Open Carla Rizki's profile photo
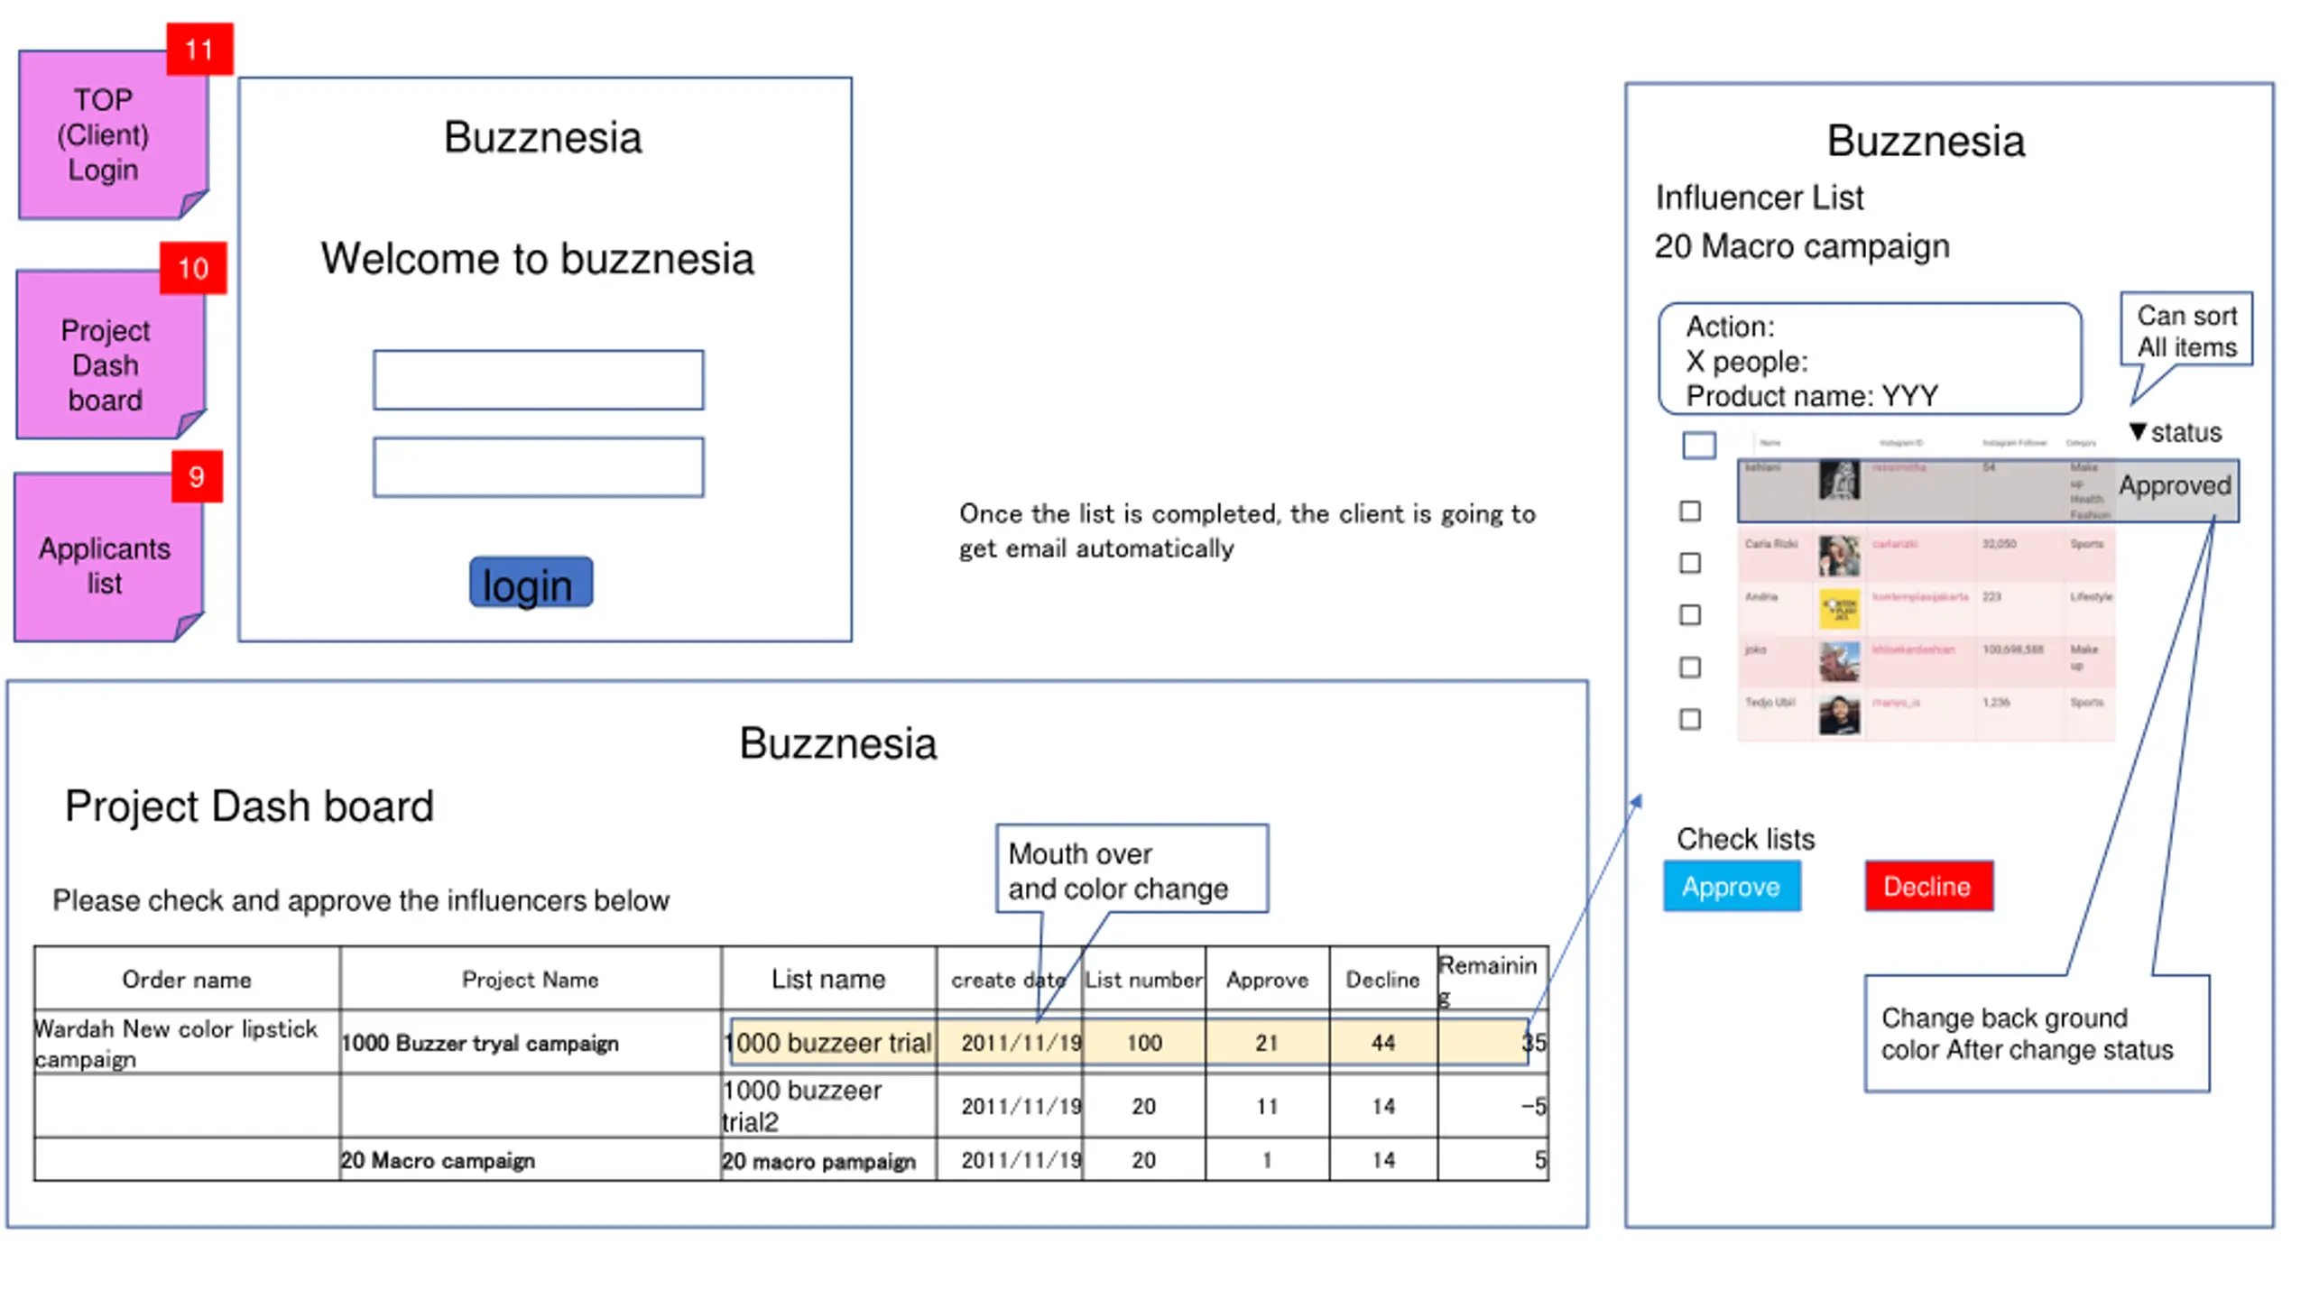 click(x=1838, y=556)
